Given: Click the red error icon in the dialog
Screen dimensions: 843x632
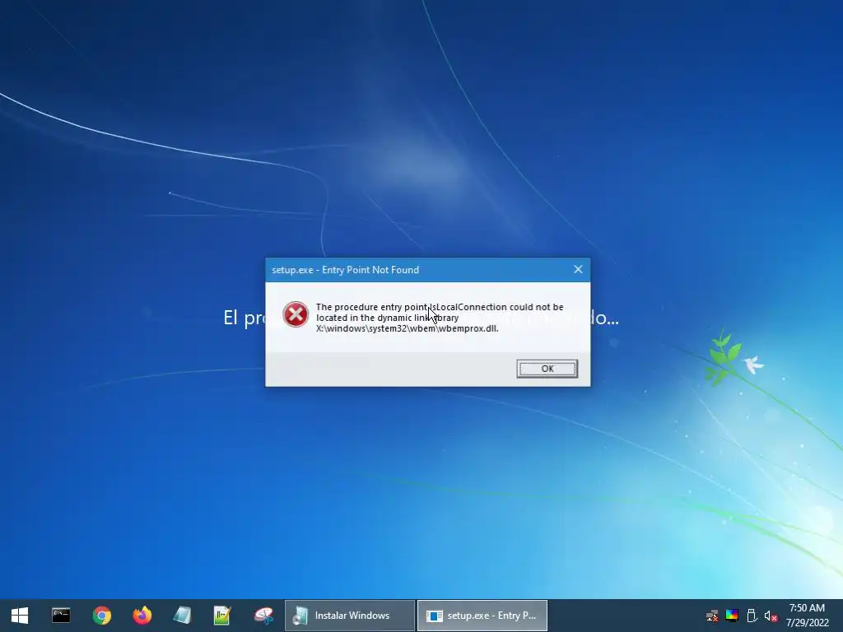Looking at the screenshot, I should click(296, 314).
